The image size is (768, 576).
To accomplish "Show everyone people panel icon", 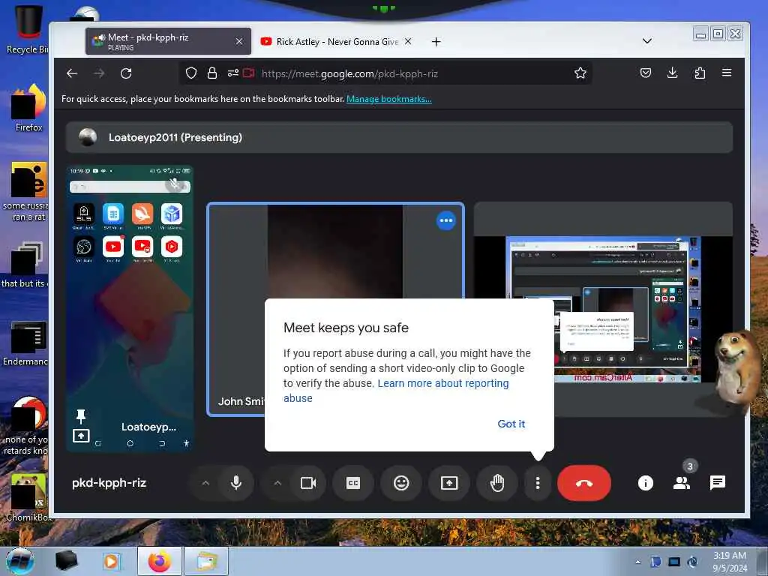I will pyautogui.click(x=681, y=483).
